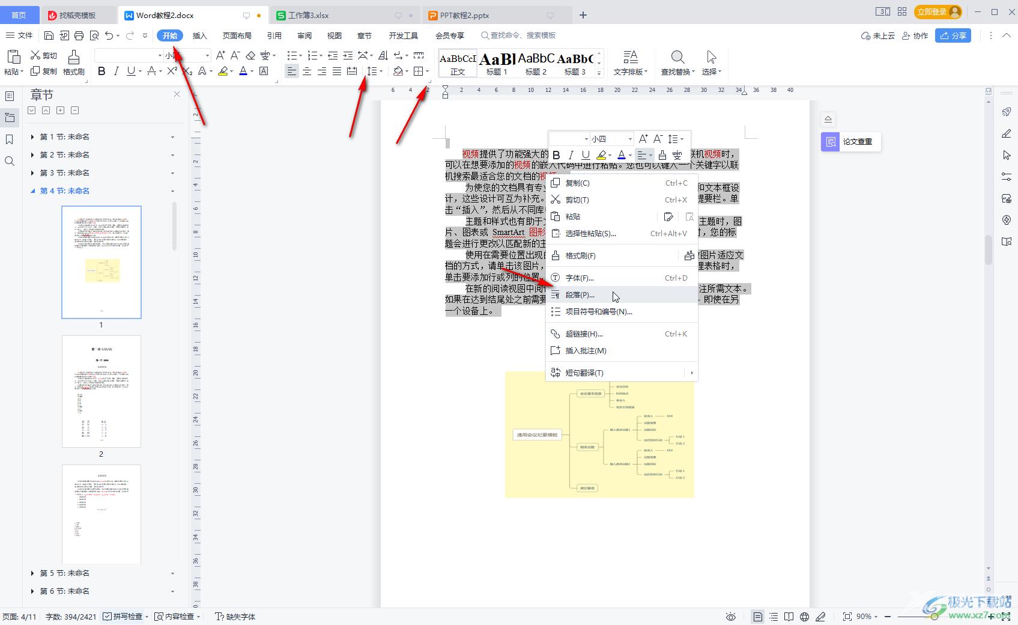Click the Bold button in the ribbon
This screenshot has height=625, width=1018.
101,71
